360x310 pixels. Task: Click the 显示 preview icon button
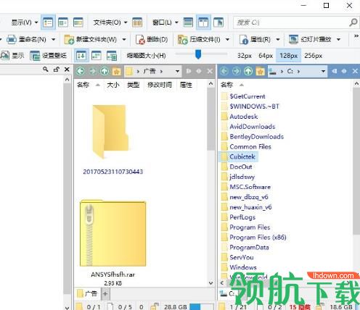coord(12,56)
